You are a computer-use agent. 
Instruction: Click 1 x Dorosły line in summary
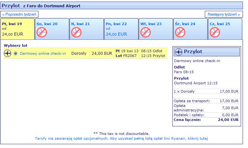[206, 91]
